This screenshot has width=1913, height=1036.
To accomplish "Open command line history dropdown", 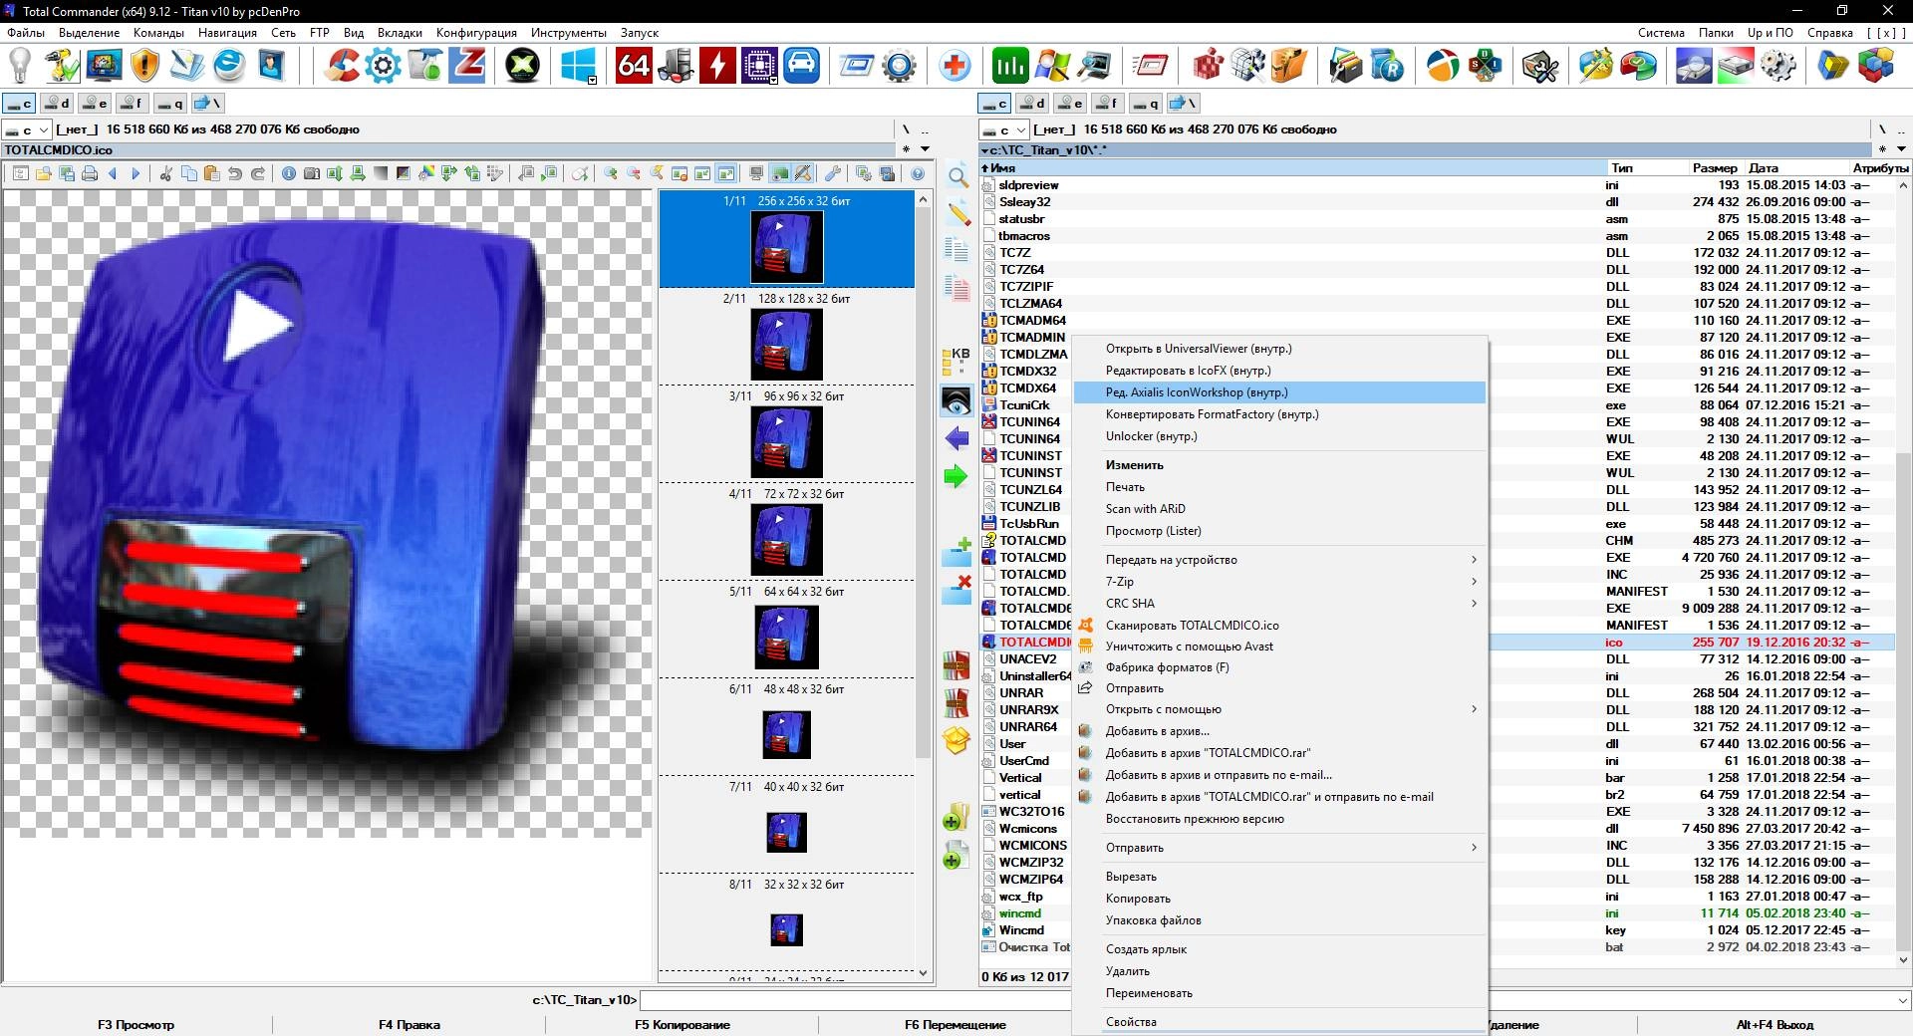I will 1902,1000.
